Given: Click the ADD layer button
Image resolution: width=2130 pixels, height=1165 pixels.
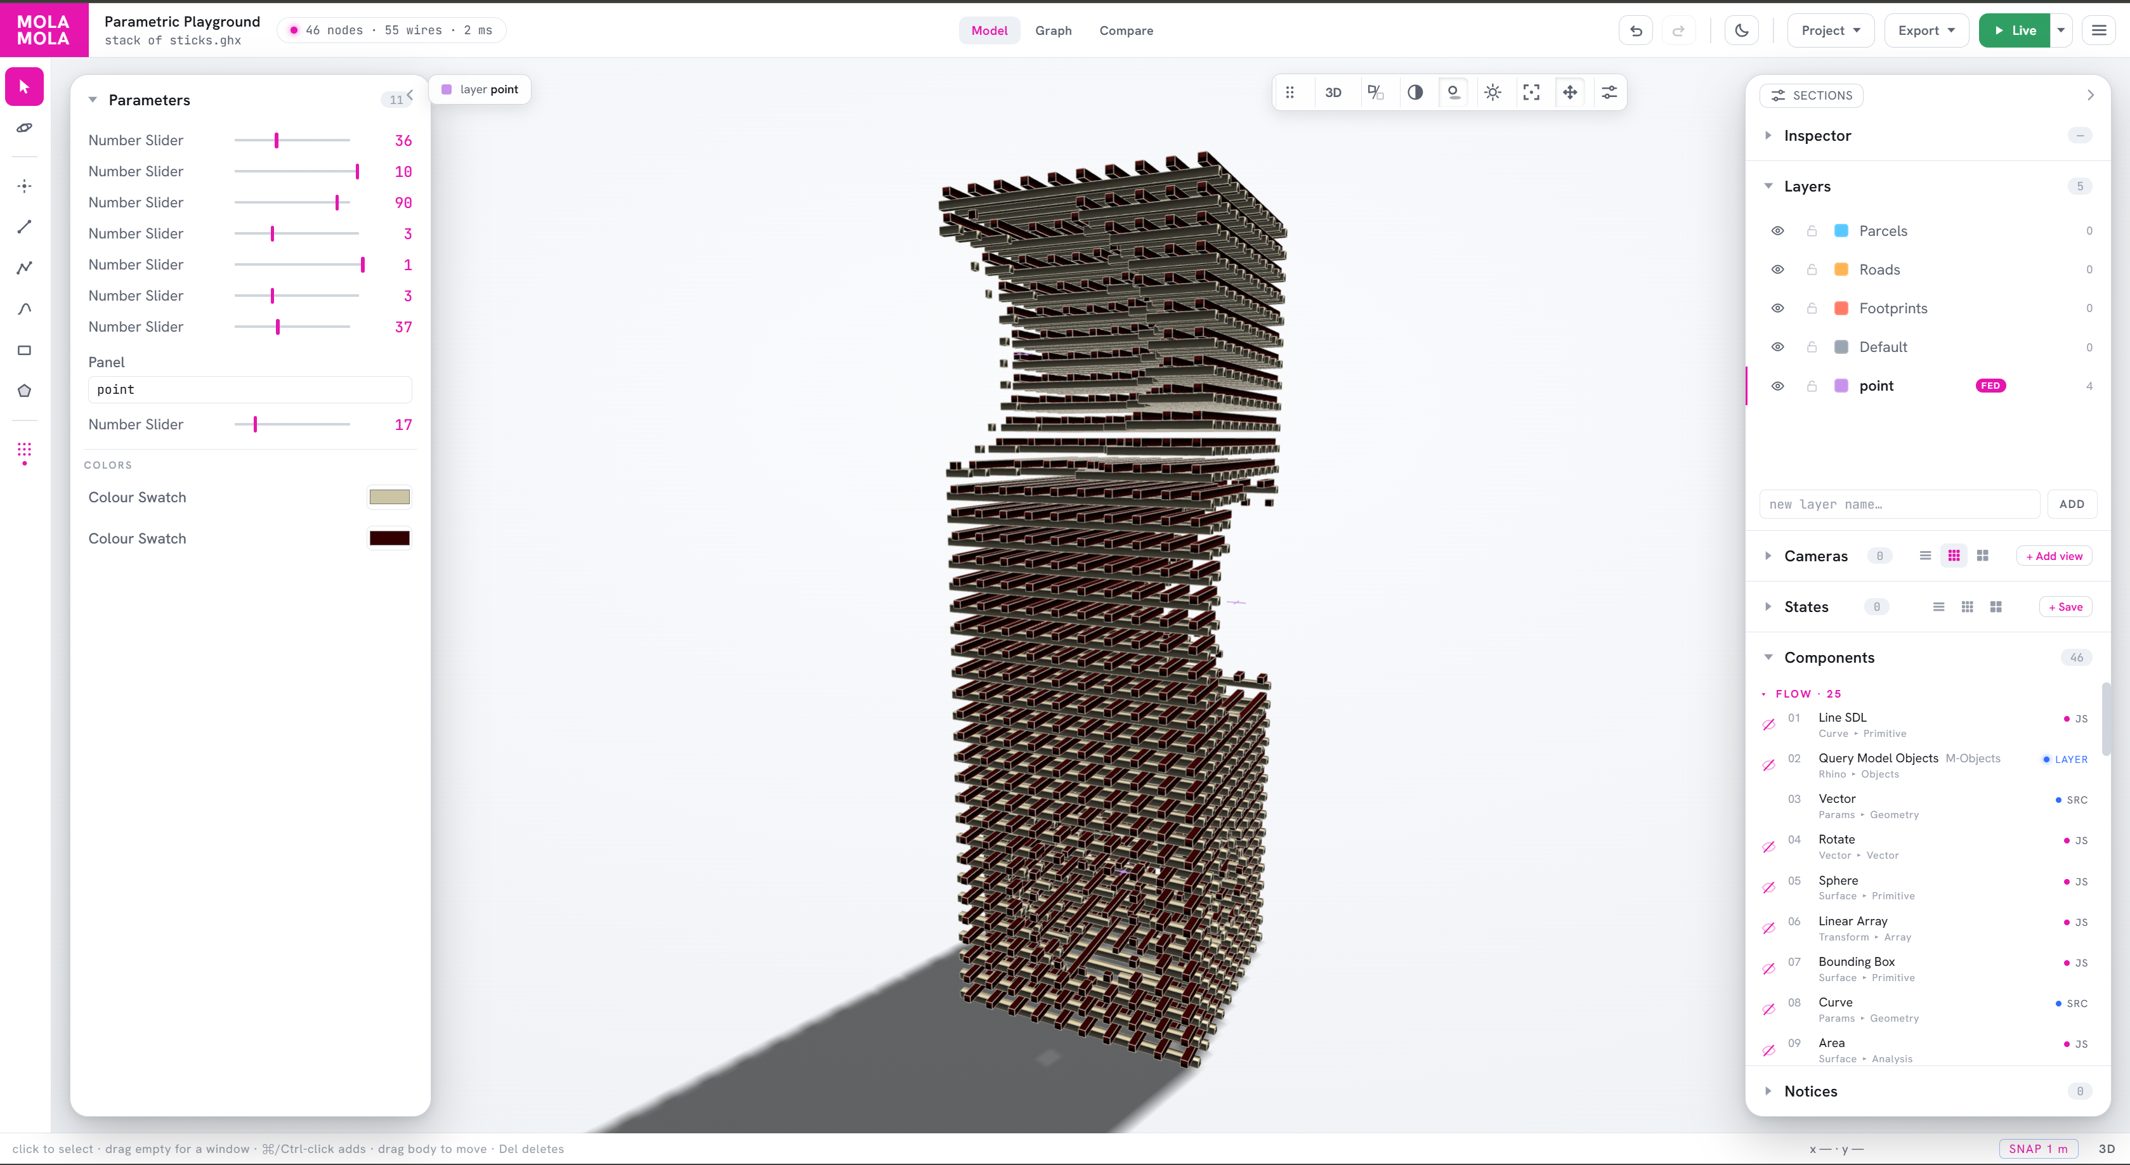Looking at the screenshot, I should pos(2071,504).
